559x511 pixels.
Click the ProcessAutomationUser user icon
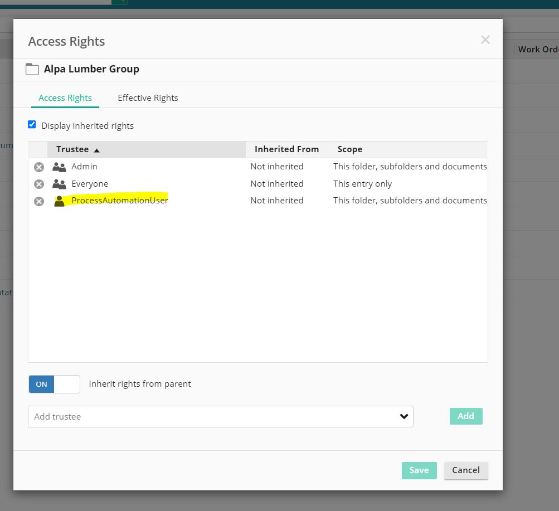(x=59, y=201)
